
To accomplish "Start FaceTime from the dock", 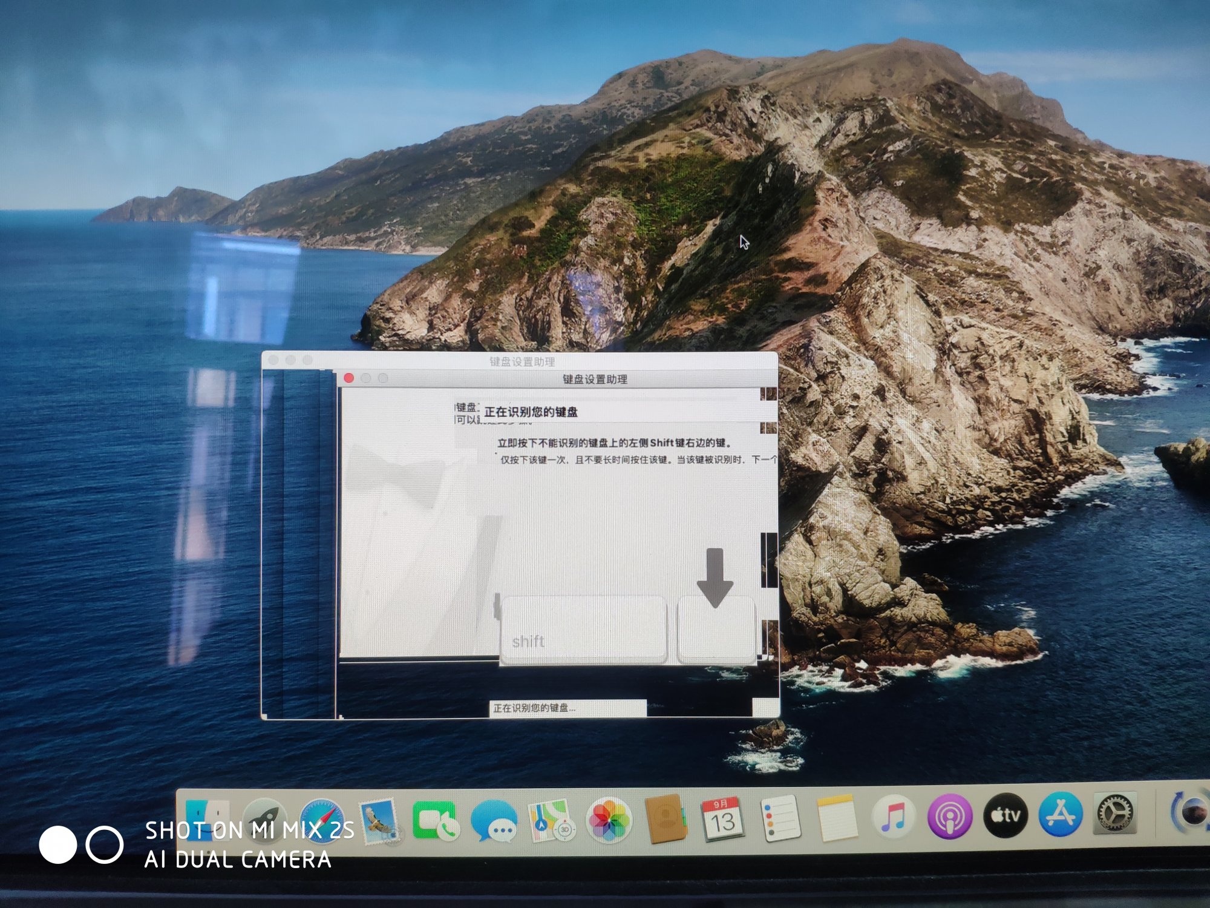I will click(434, 821).
